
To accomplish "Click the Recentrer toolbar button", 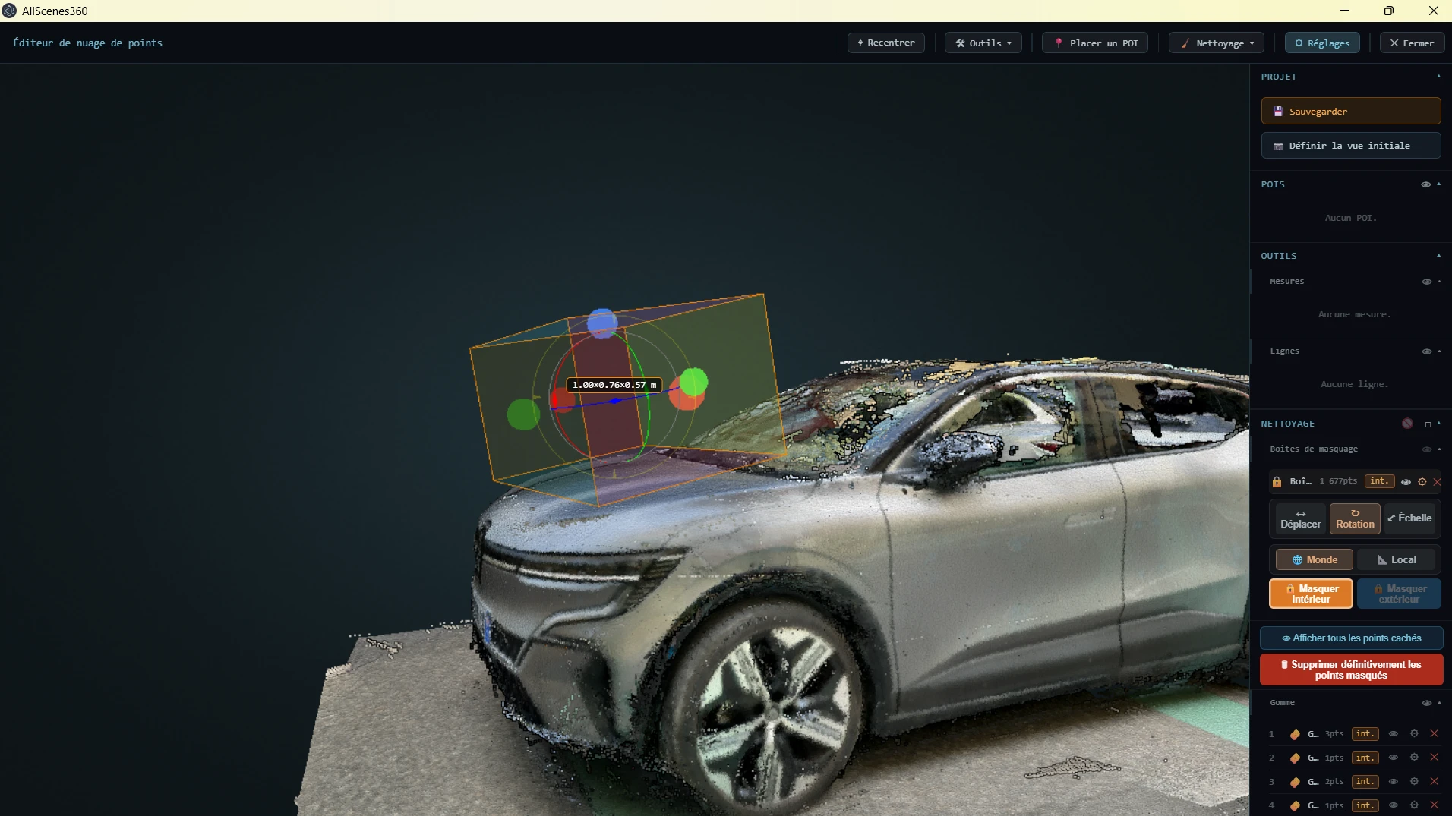I will click(885, 43).
